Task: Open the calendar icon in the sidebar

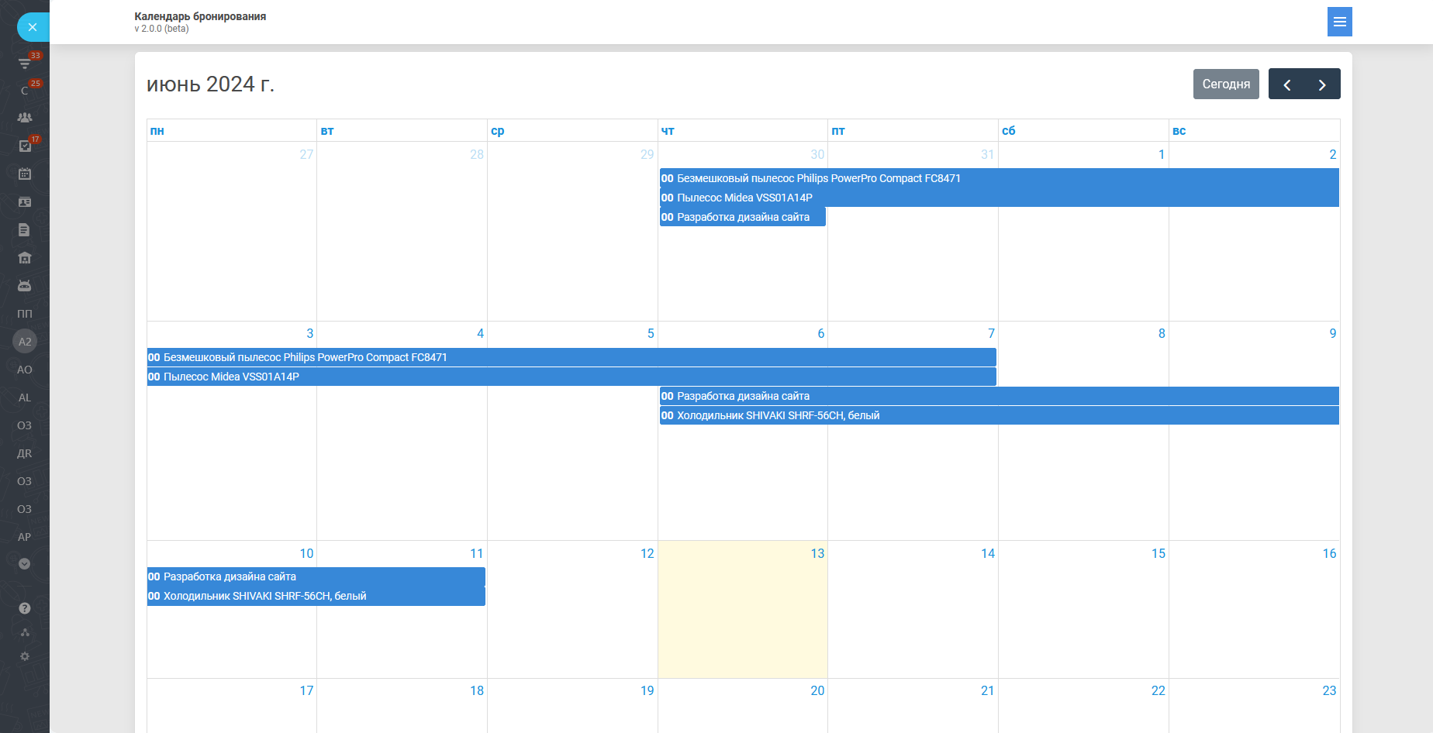Action: [25, 174]
